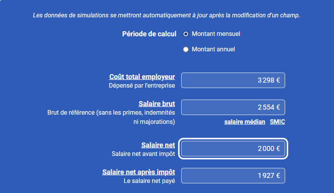This screenshot has height=193, width=334.
Task: Select the Montant mensuel radio button
Action: [x=186, y=34]
